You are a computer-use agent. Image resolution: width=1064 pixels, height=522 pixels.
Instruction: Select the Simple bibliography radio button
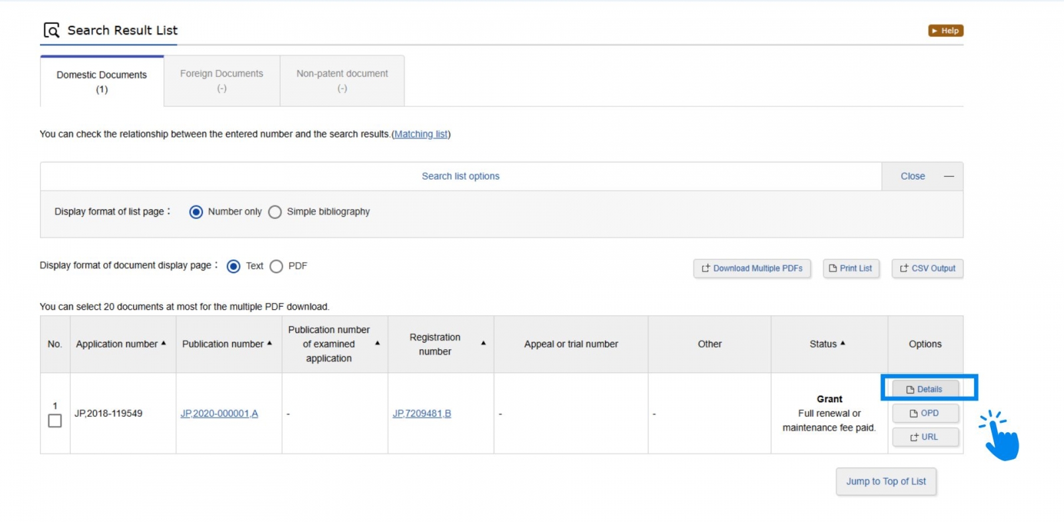point(275,212)
